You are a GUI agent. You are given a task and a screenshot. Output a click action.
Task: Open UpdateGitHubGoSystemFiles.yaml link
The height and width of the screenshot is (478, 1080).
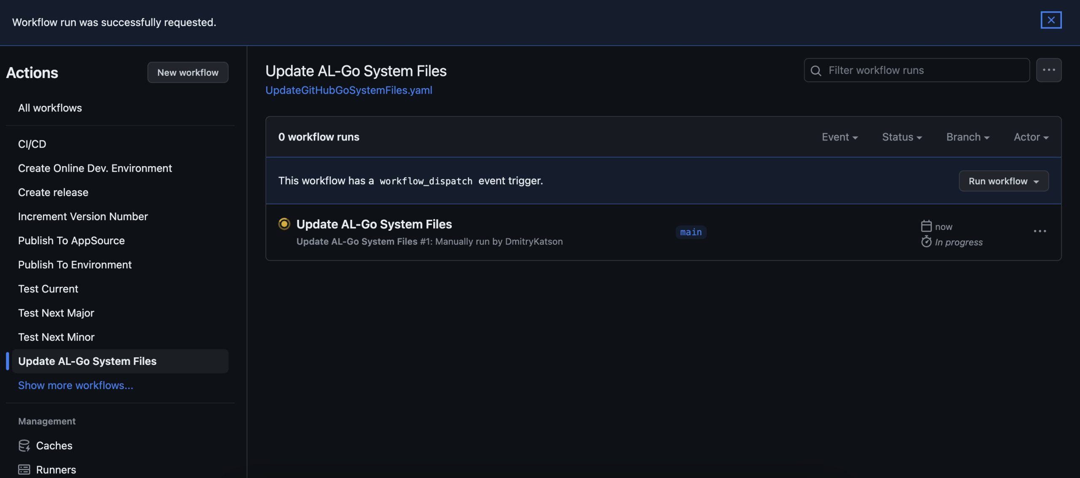coord(348,90)
